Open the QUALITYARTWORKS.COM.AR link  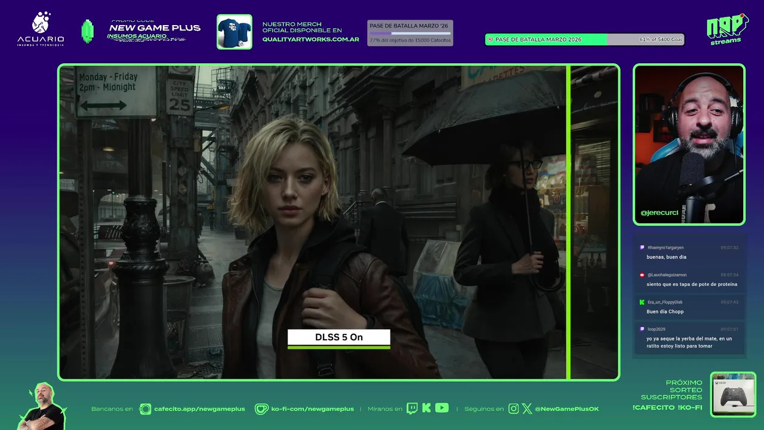pos(310,39)
